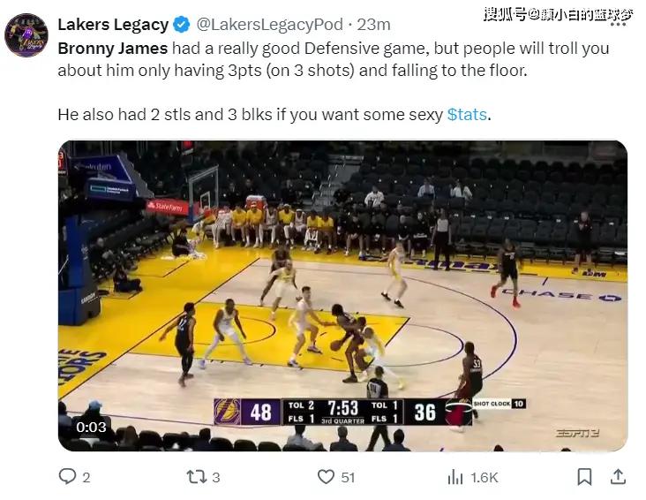Open analytics via the bar chart icon
This screenshot has height=500, width=646.
click(x=455, y=477)
